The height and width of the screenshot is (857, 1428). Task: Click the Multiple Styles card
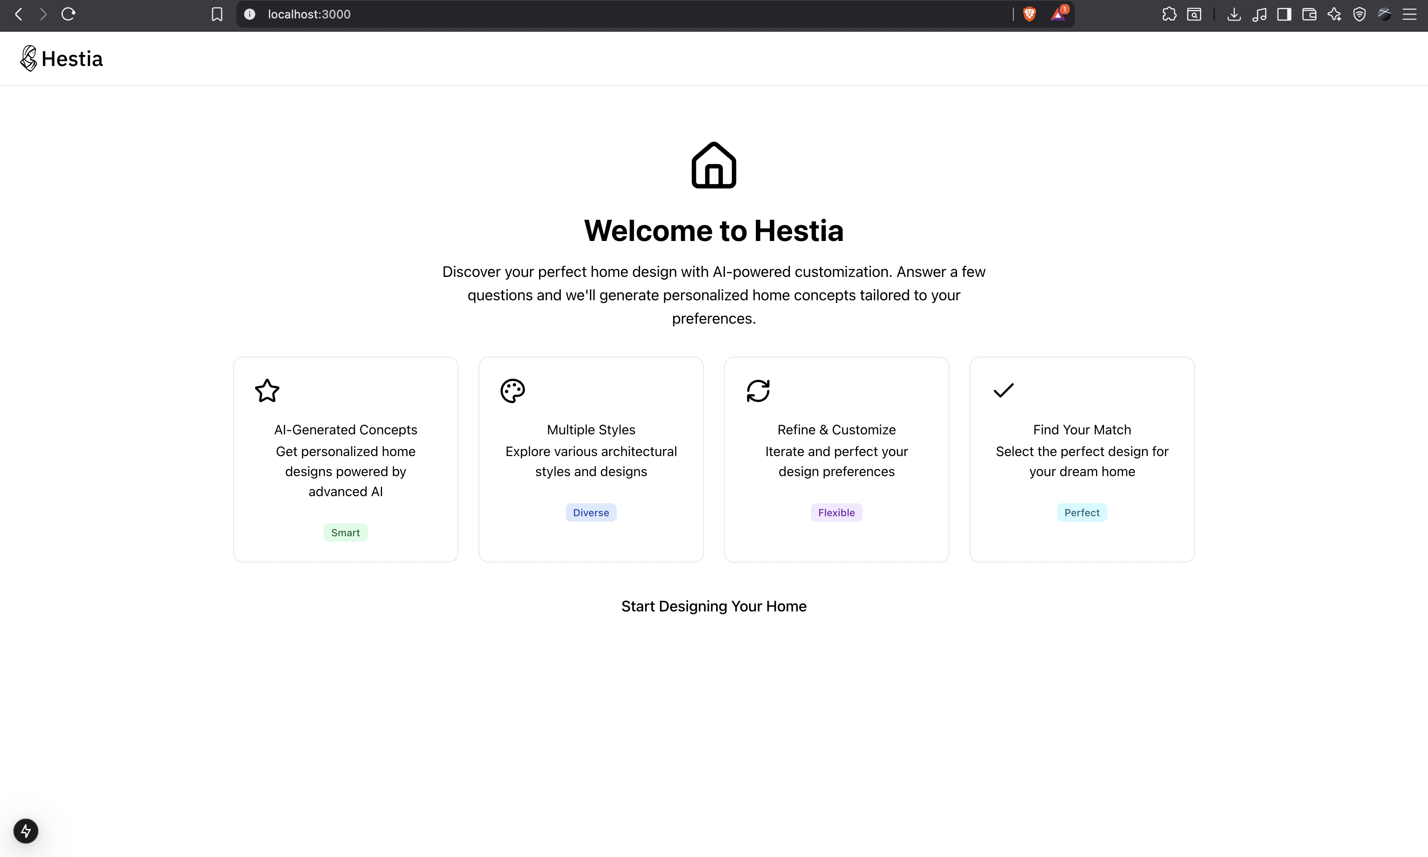pyautogui.click(x=590, y=459)
